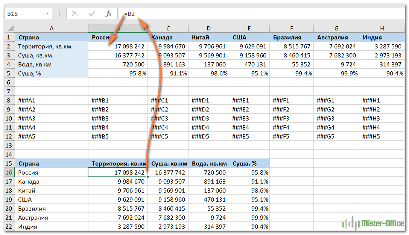Select cell with ###A1 placeholder
409x235 pixels.
click(x=52, y=101)
